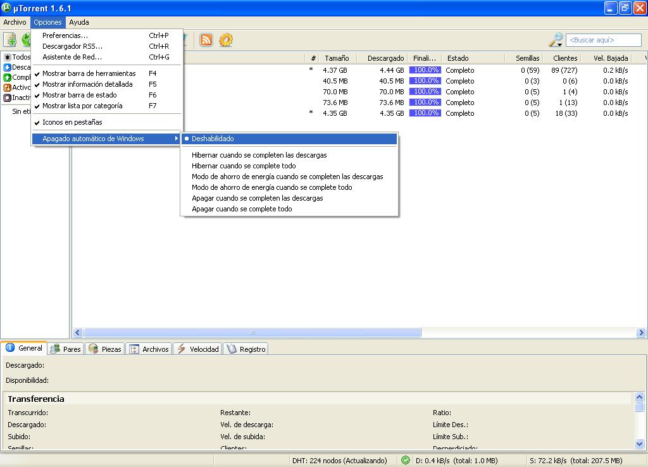
Task: Toggle Mostrar información detallada
Action: (x=106, y=84)
